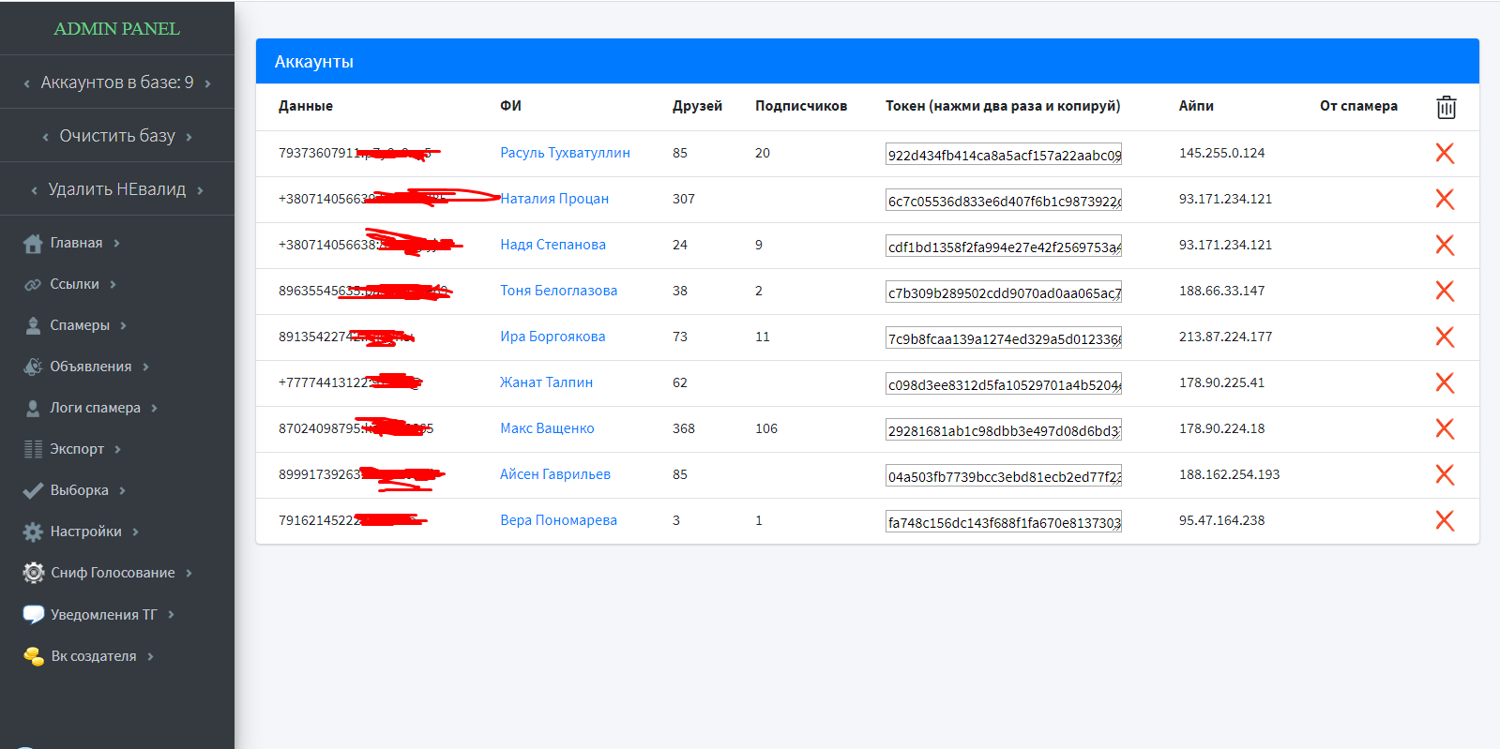1500x749 pixels.
Task: Click the token field in the Ира Боргоякова row
Action: pos(1003,338)
